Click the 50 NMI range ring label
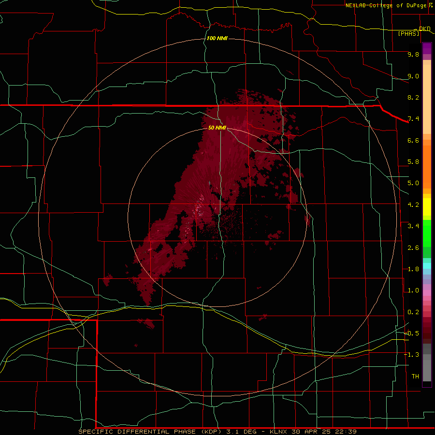The width and height of the screenshot is (435, 435). tap(217, 128)
